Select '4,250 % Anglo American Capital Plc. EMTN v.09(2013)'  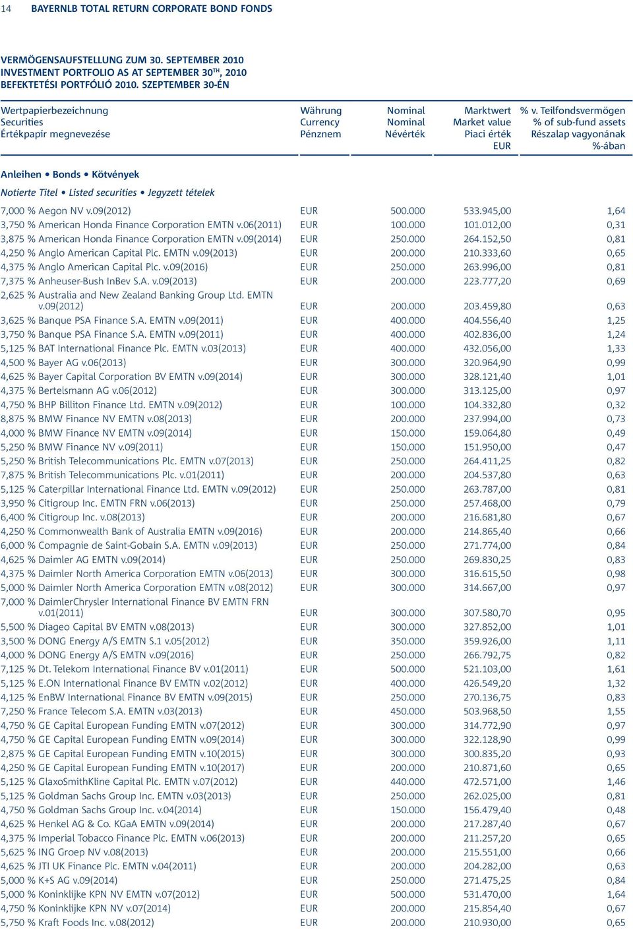(x=119, y=253)
